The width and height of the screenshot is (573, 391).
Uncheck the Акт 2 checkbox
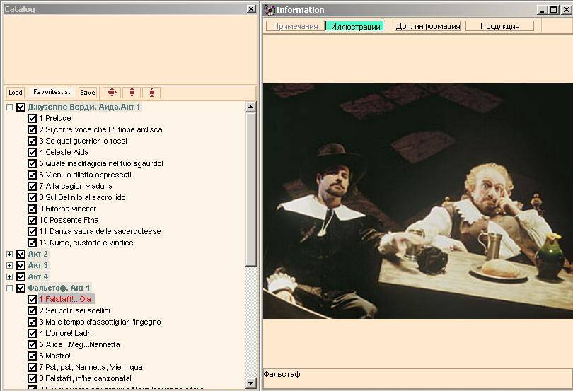(x=21, y=254)
